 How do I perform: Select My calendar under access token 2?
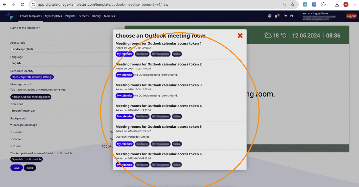point(124,75)
